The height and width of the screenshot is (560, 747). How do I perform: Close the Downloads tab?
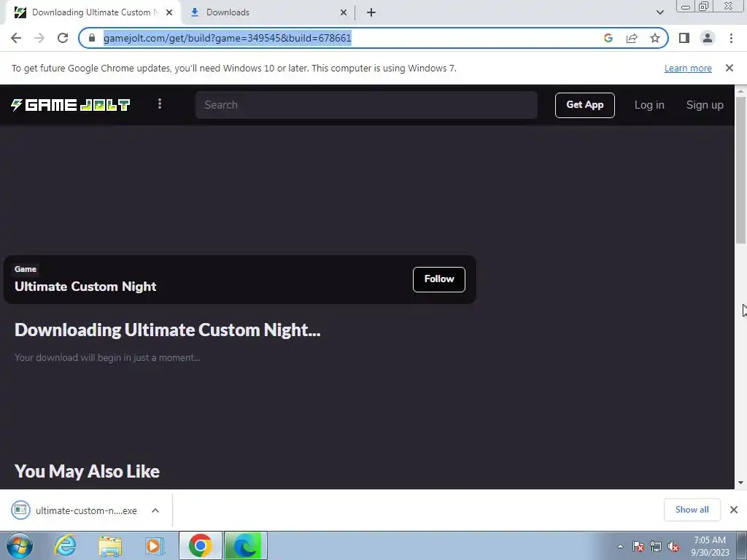point(344,12)
